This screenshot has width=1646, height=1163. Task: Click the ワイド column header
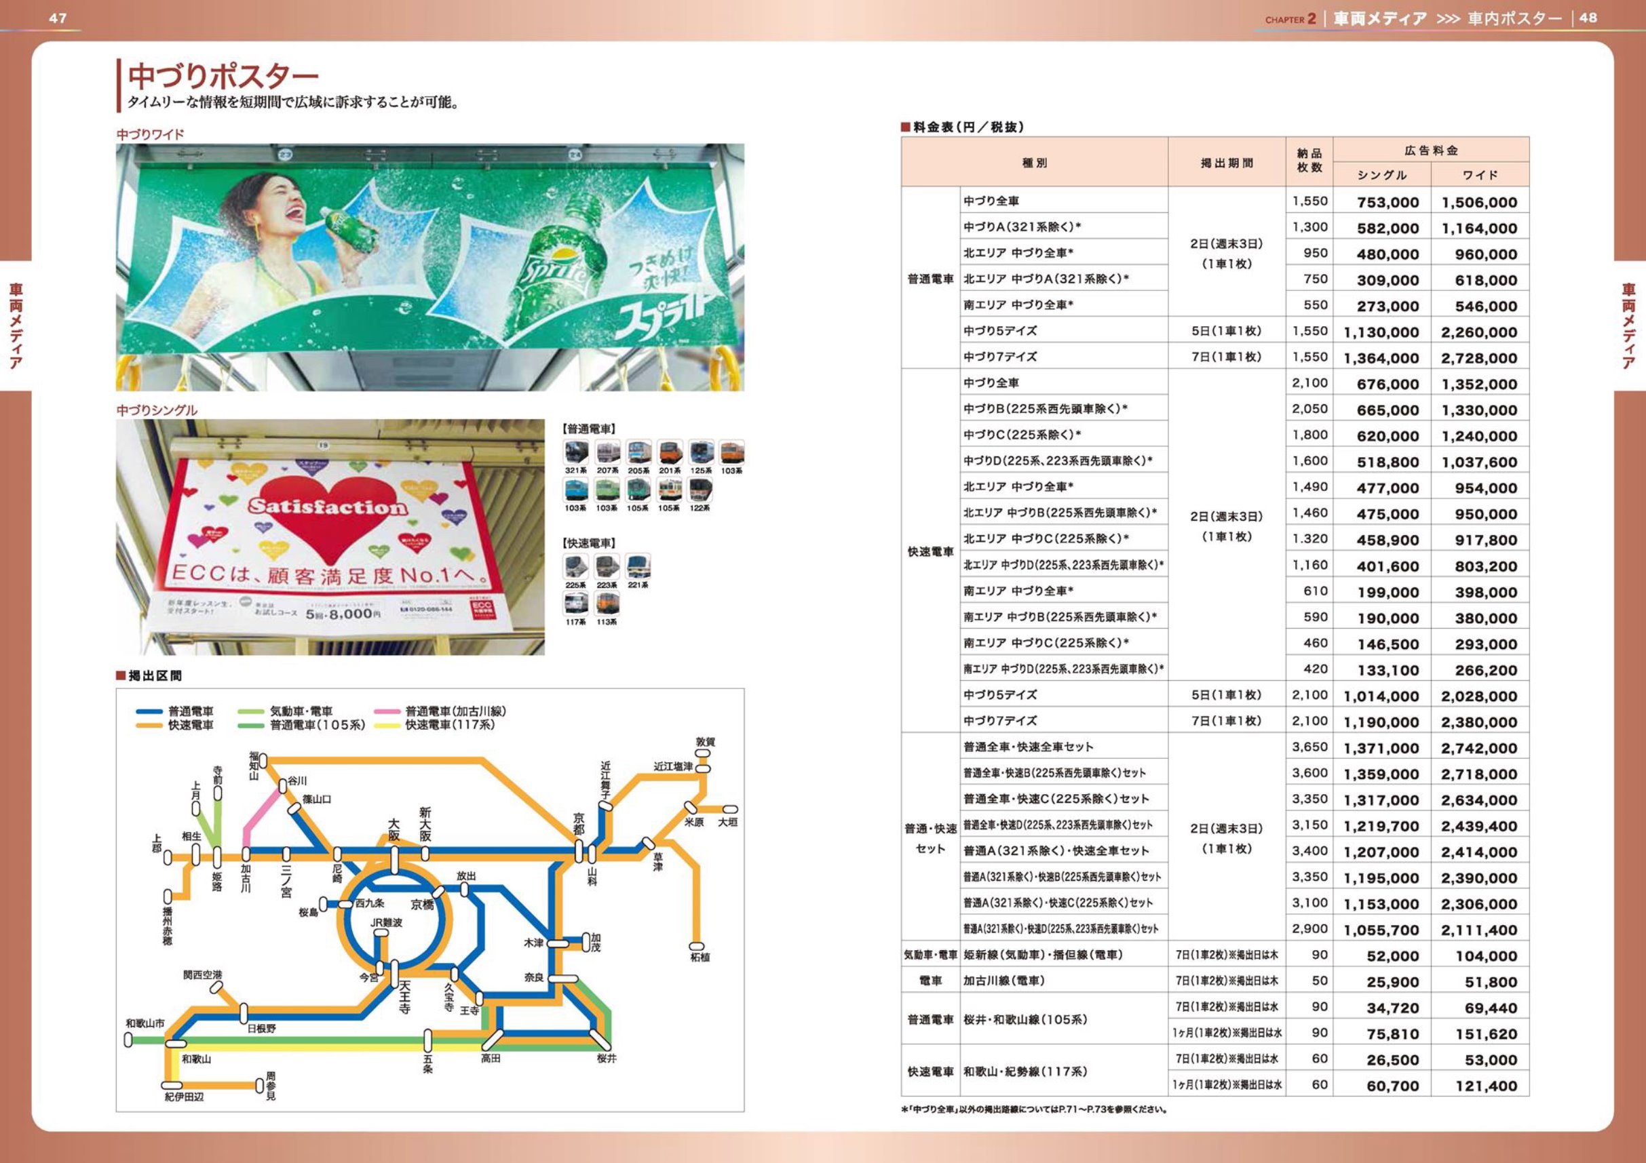[1480, 175]
